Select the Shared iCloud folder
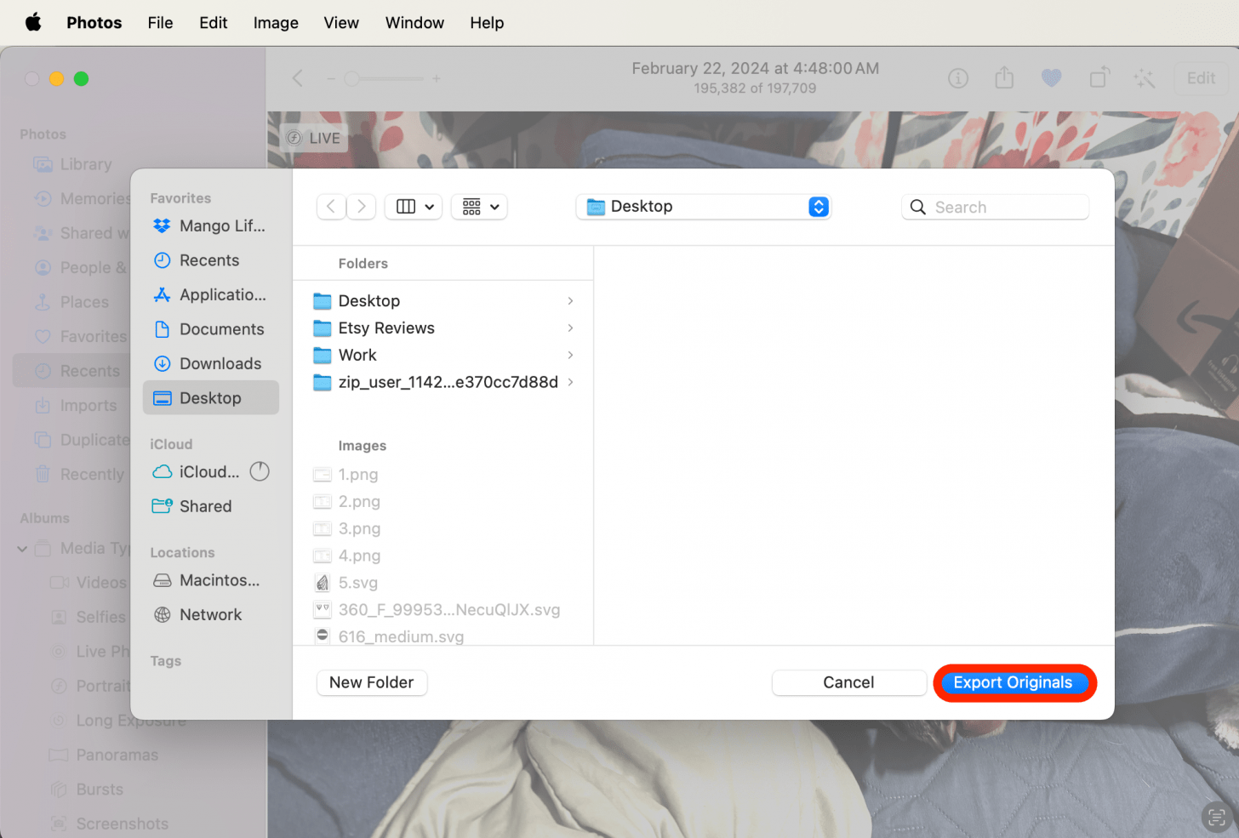 click(210, 506)
